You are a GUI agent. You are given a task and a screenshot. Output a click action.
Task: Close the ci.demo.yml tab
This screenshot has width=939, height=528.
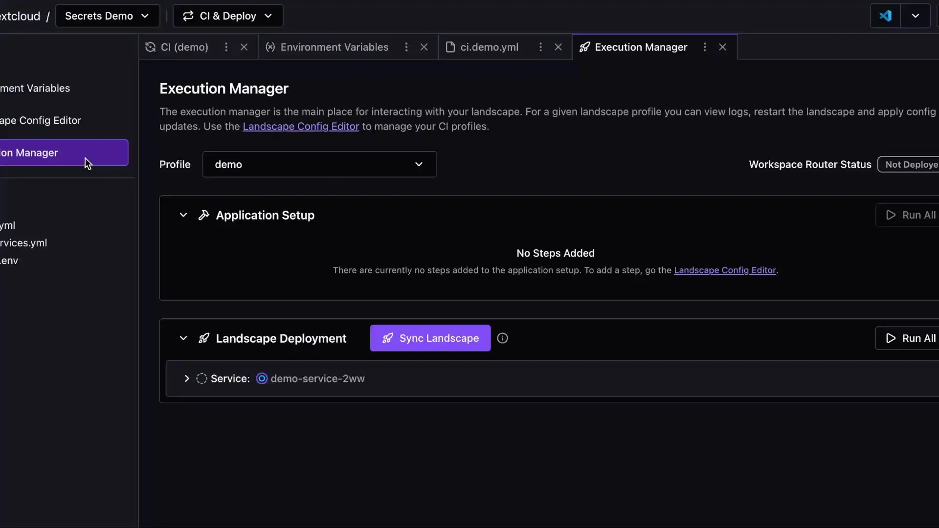click(558, 47)
